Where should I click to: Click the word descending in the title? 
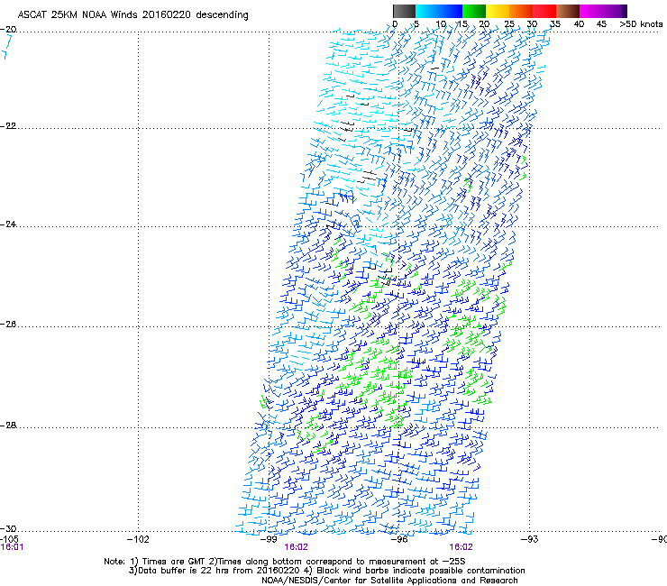tap(222, 14)
